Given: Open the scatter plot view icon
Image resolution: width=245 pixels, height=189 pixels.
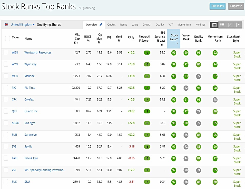Looking at the screenshot, I should [238, 25].
